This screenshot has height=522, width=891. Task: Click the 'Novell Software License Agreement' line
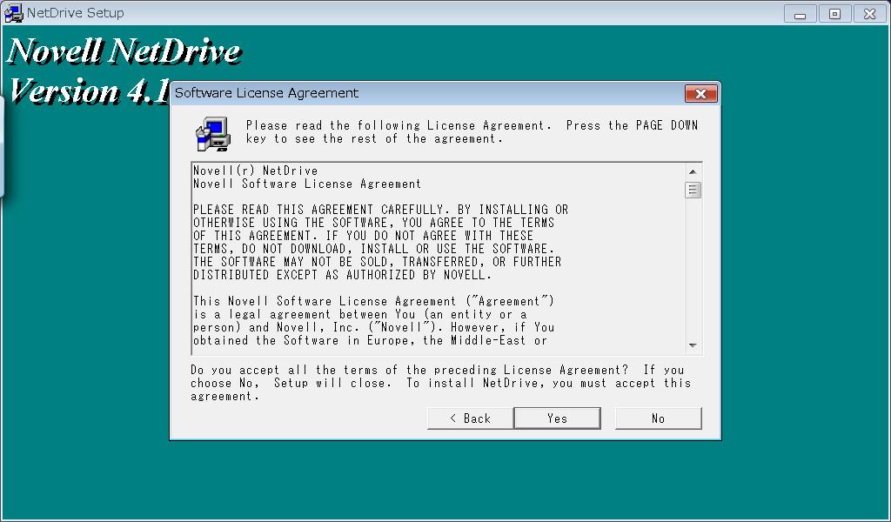tap(307, 184)
